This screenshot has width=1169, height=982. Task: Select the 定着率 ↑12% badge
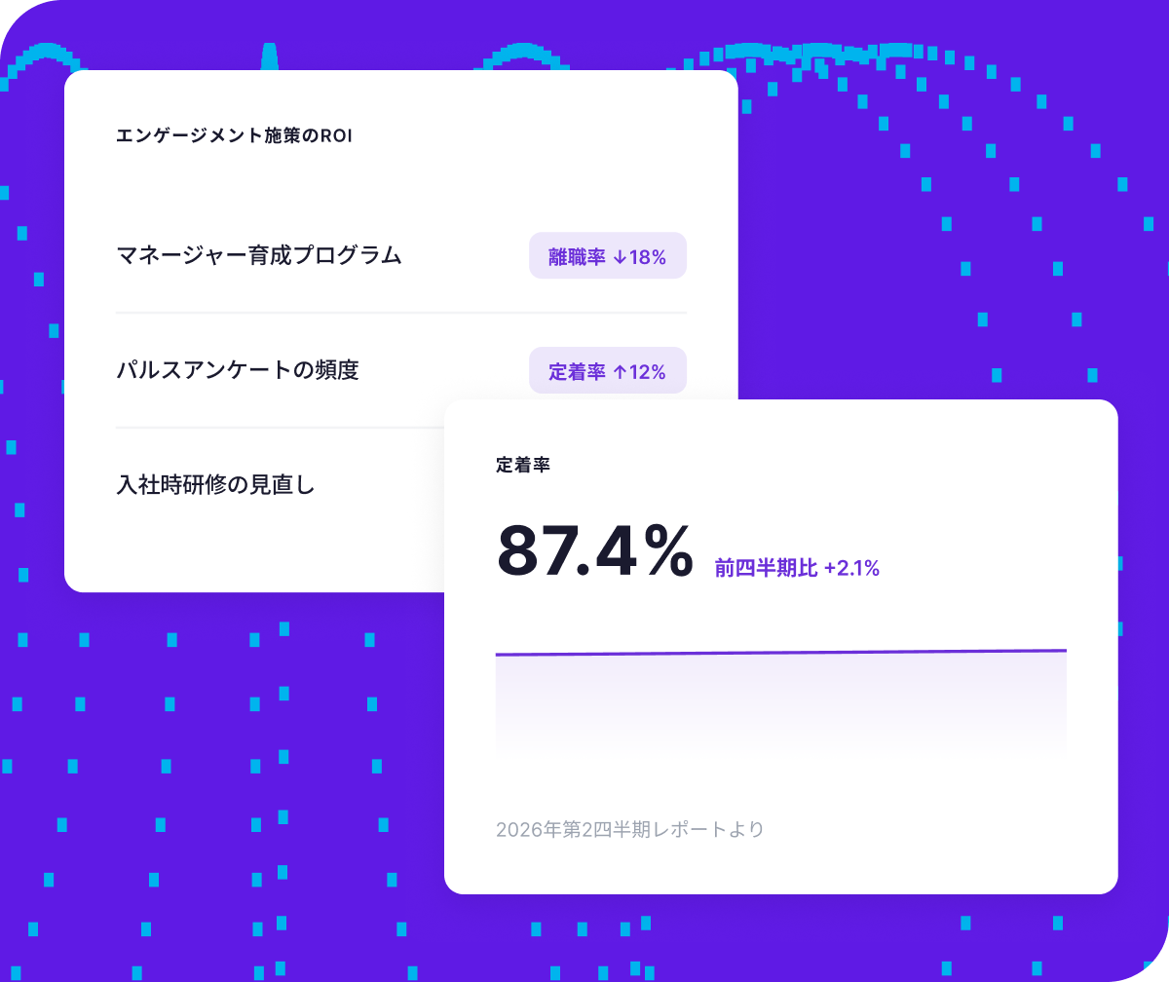point(608,371)
